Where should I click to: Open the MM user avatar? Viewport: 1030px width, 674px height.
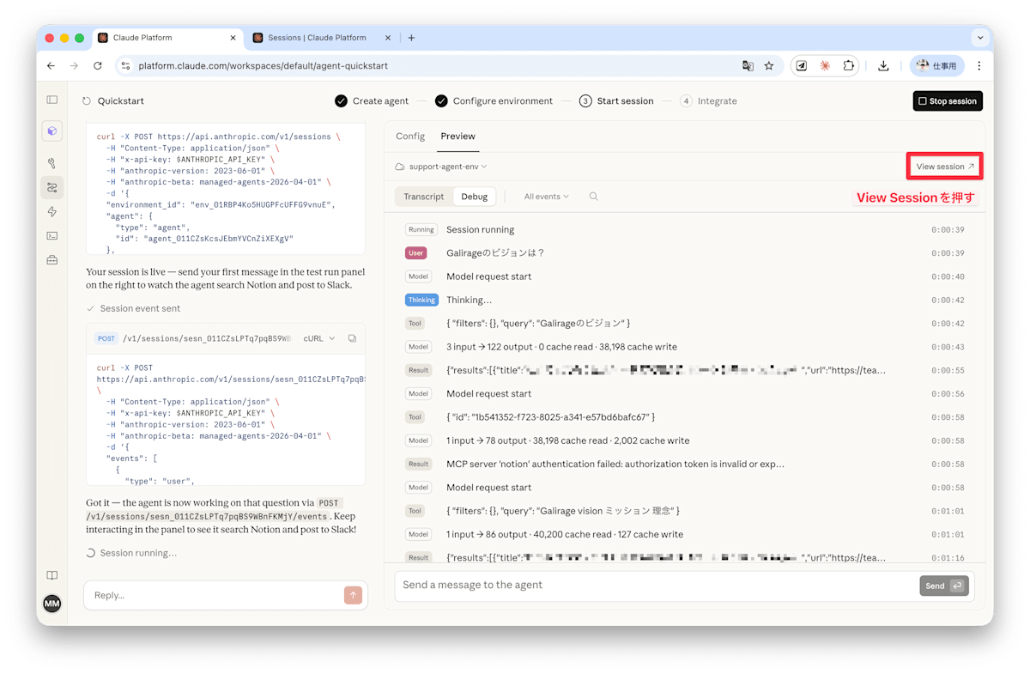click(x=52, y=604)
